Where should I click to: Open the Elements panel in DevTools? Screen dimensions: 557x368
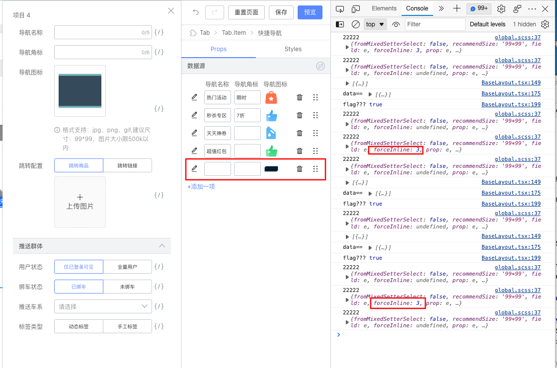384,8
